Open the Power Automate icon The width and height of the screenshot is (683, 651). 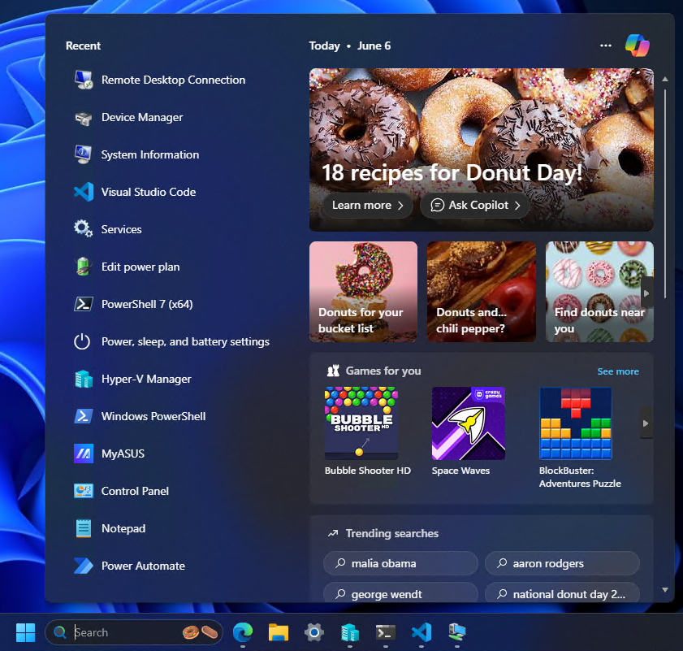(83, 566)
